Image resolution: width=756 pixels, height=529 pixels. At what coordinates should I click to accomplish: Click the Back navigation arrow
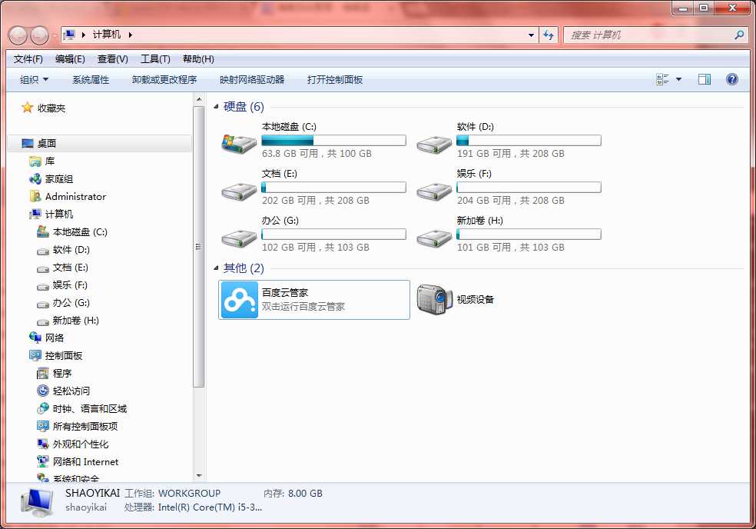coord(18,35)
